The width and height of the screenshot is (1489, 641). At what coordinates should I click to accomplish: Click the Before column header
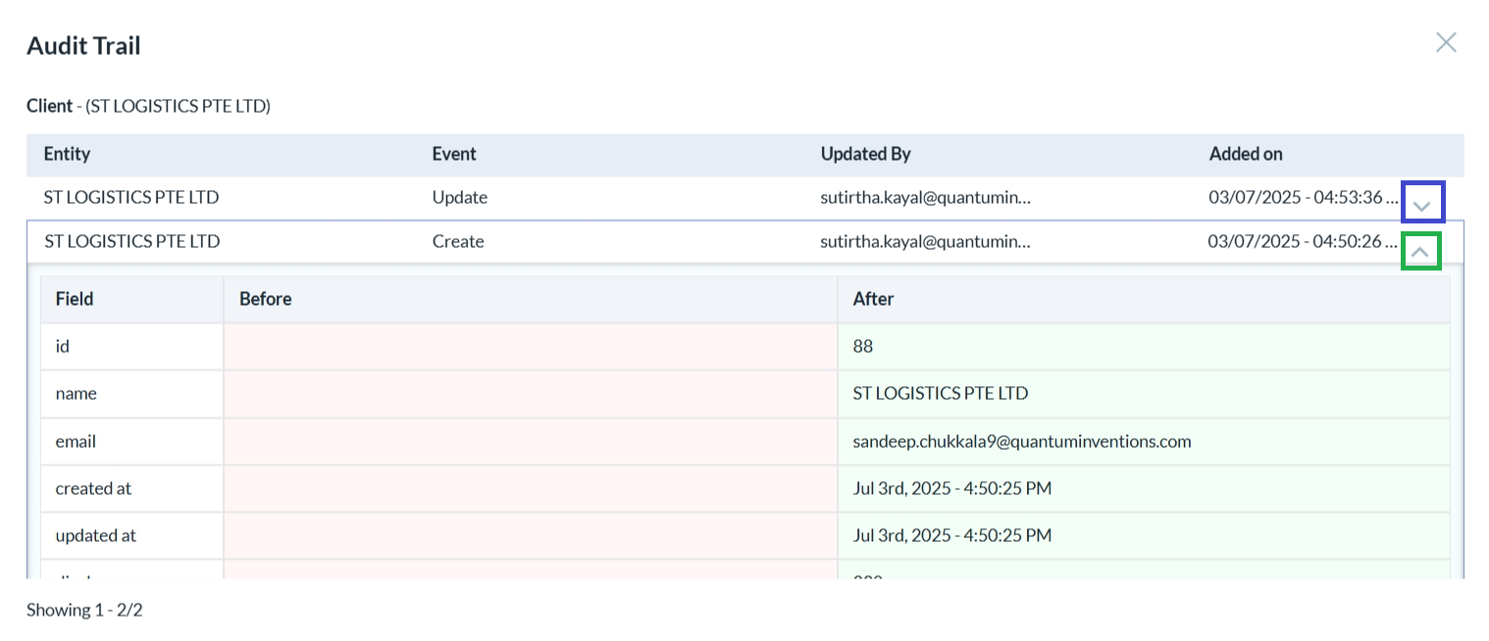266,299
